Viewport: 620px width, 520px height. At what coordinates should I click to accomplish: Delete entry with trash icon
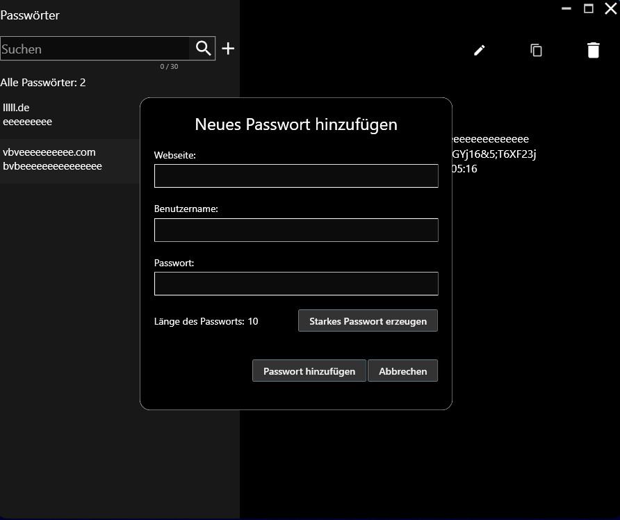tap(593, 50)
